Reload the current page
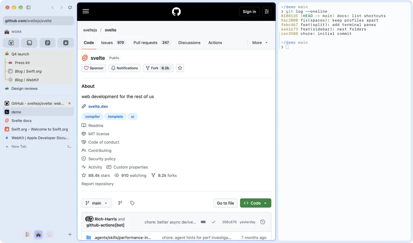Screen dimensions: 413x243 point(70,7)
